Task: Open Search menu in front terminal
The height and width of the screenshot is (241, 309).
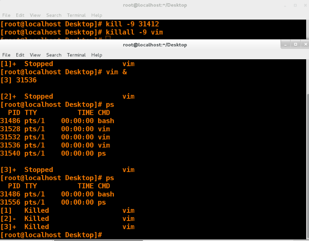Action: [54, 55]
